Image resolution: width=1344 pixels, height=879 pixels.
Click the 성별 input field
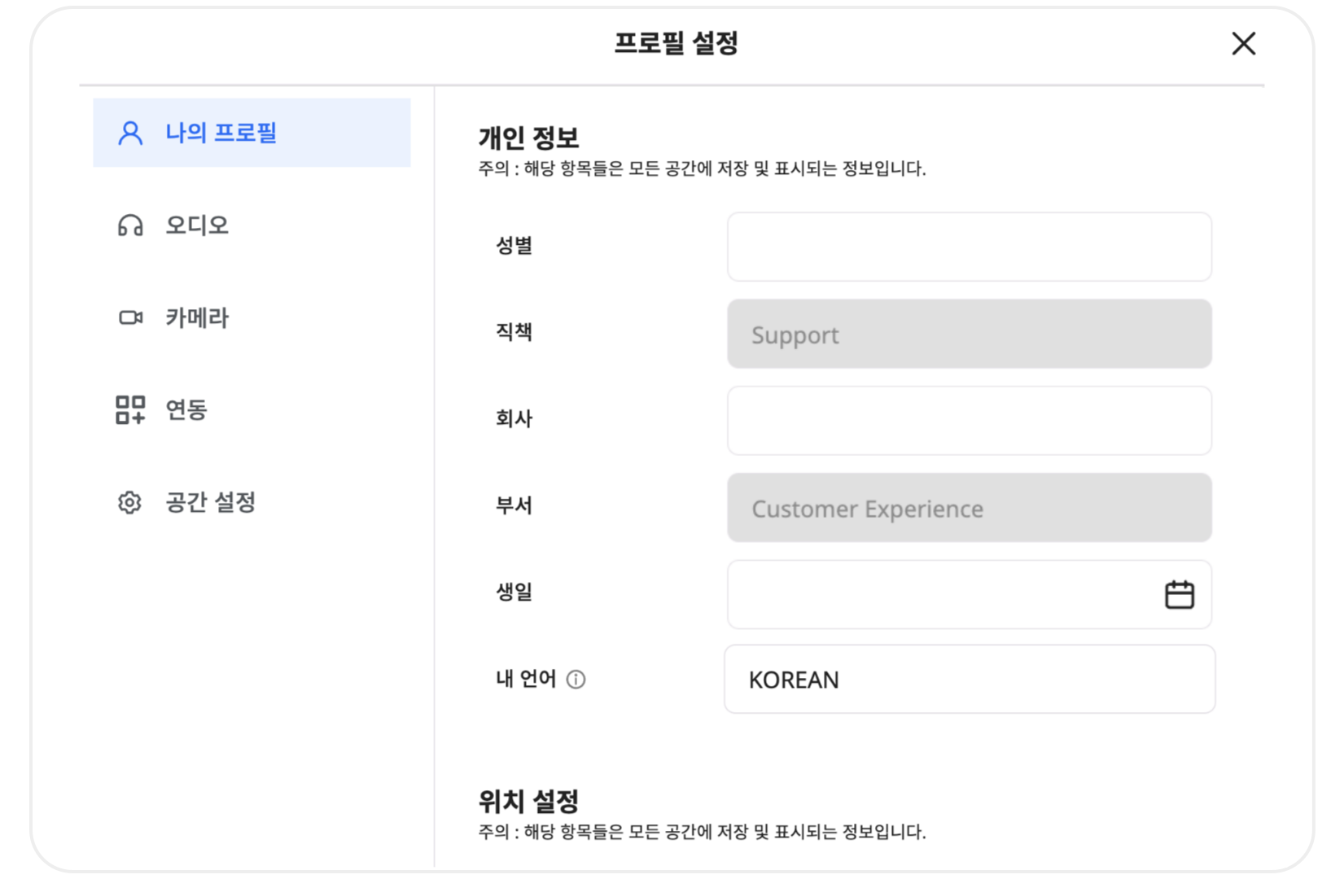(x=969, y=247)
